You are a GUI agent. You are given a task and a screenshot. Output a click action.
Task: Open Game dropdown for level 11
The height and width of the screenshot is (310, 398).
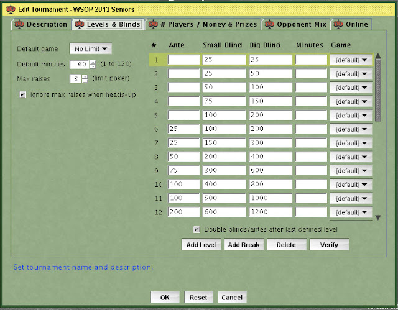click(351, 198)
